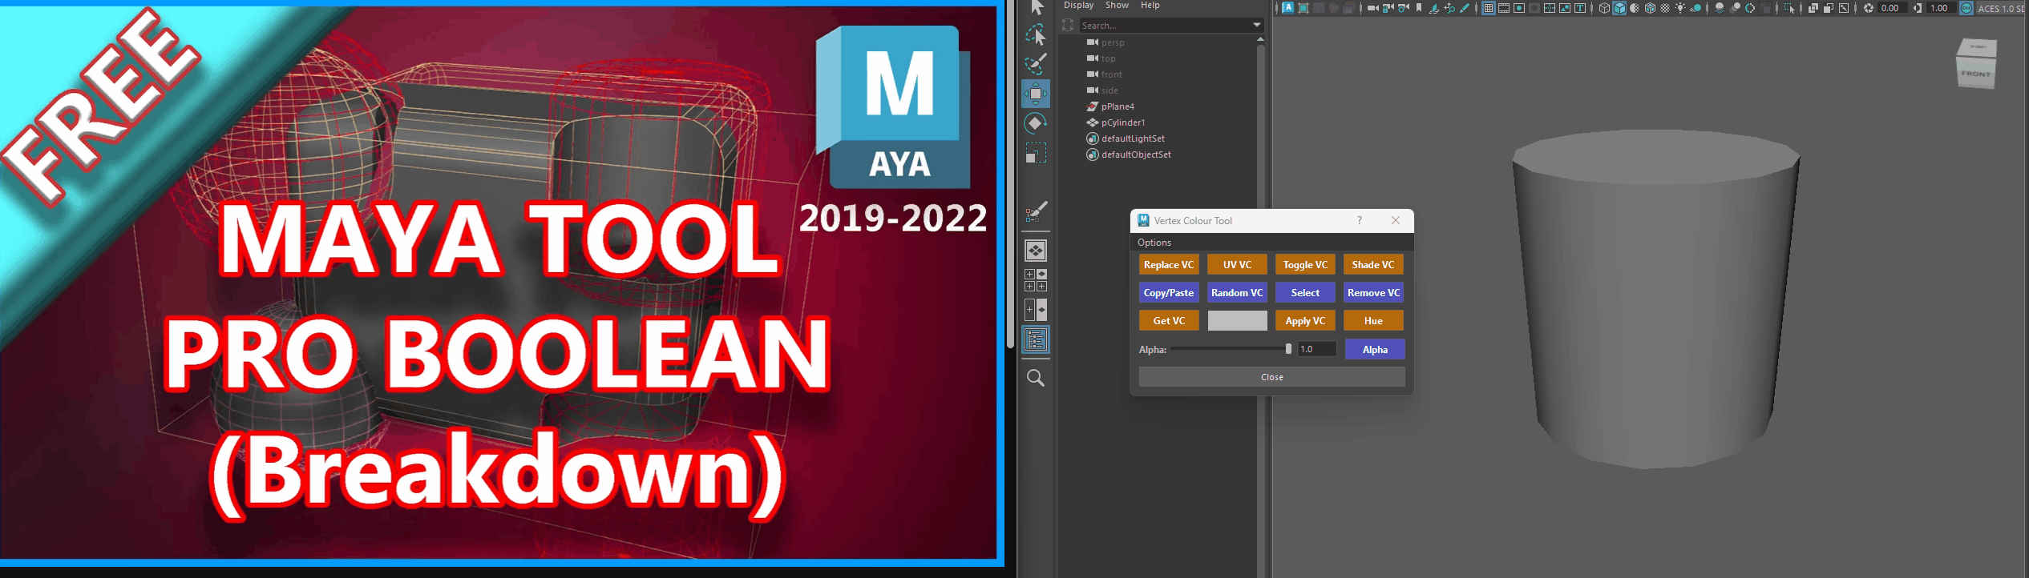Click the Alpha value field
The width and height of the screenshot is (2029, 578).
point(1317,349)
